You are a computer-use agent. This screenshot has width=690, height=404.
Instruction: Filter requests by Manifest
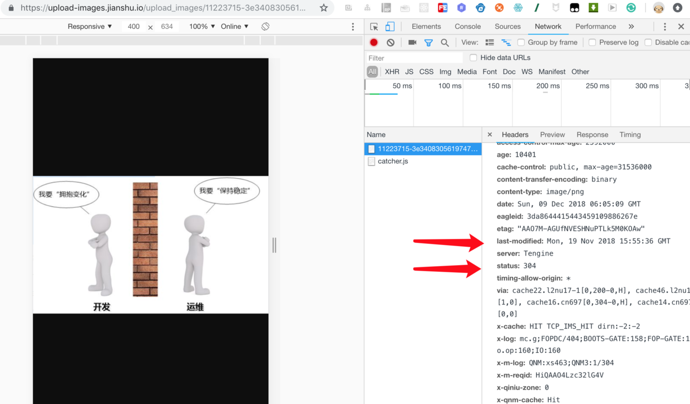[x=552, y=72]
